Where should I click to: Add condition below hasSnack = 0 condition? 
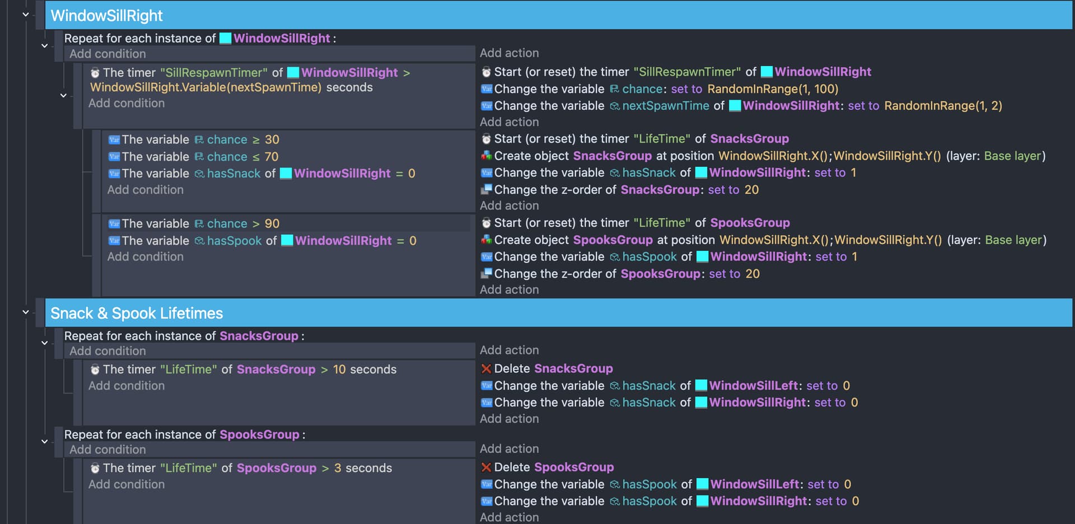coord(146,190)
